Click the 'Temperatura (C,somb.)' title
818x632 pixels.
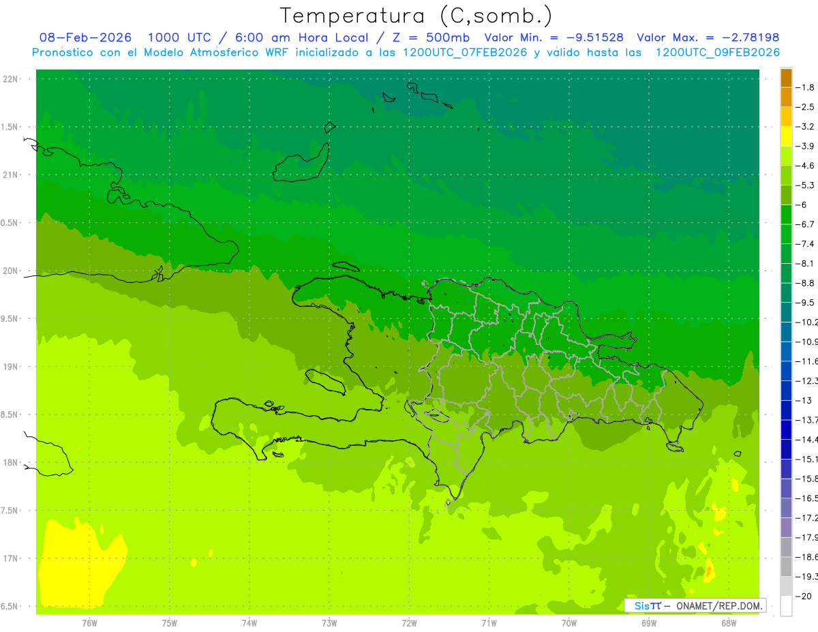[x=416, y=16]
